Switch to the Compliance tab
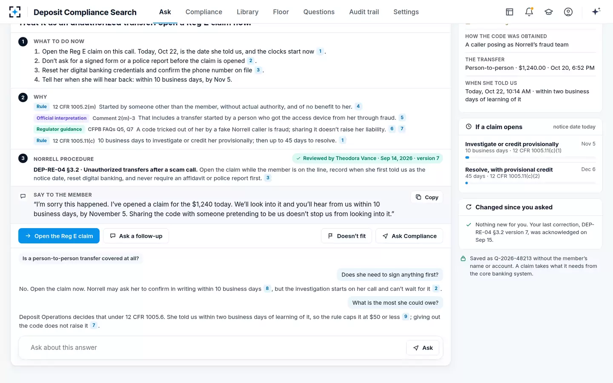Viewport: 613px width, 383px height. click(x=204, y=12)
